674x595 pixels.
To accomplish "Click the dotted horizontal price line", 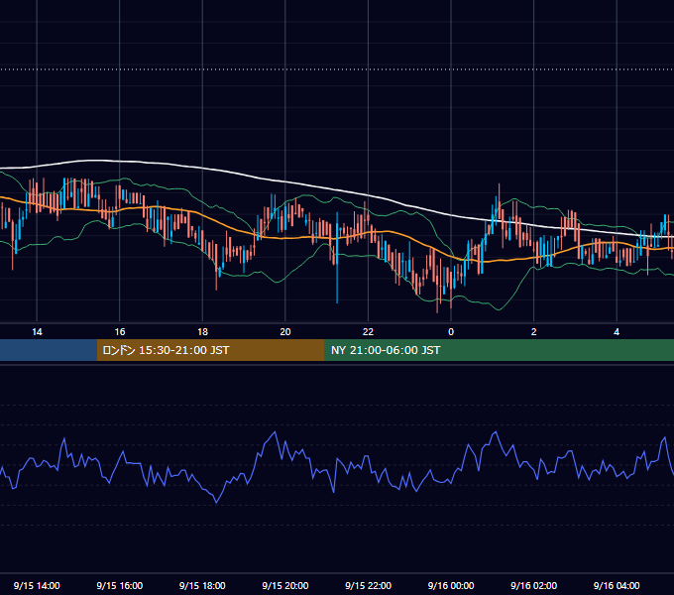I will point(337,68).
